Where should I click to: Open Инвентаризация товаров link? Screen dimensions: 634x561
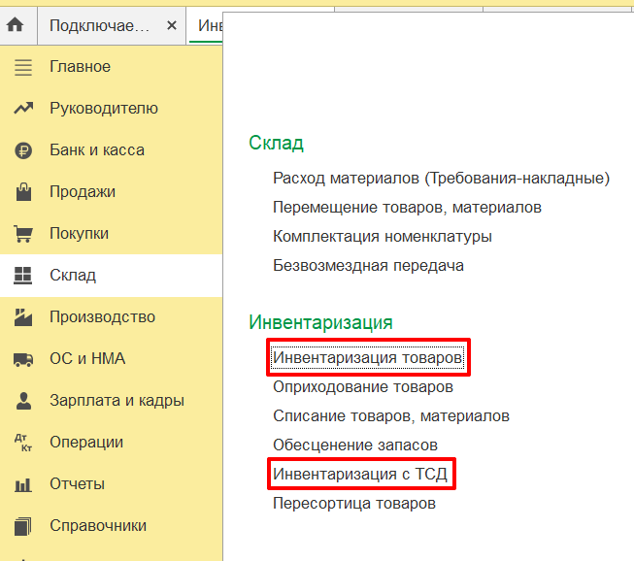(x=367, y=357)
